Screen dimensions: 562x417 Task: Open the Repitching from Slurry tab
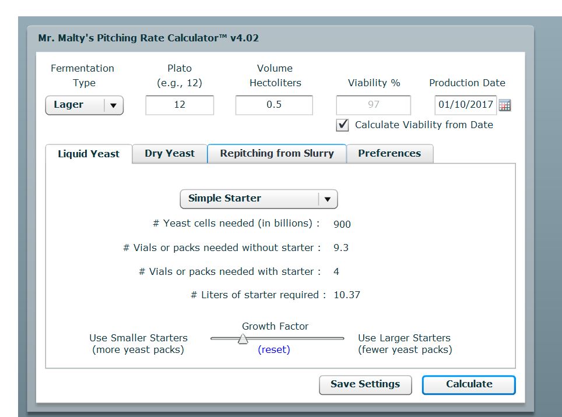click(277, 154)
